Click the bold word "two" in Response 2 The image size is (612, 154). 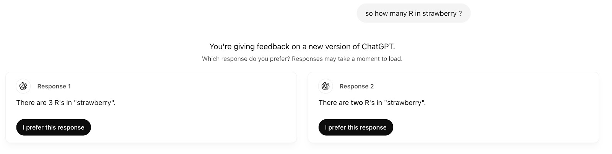coord(357,103)
